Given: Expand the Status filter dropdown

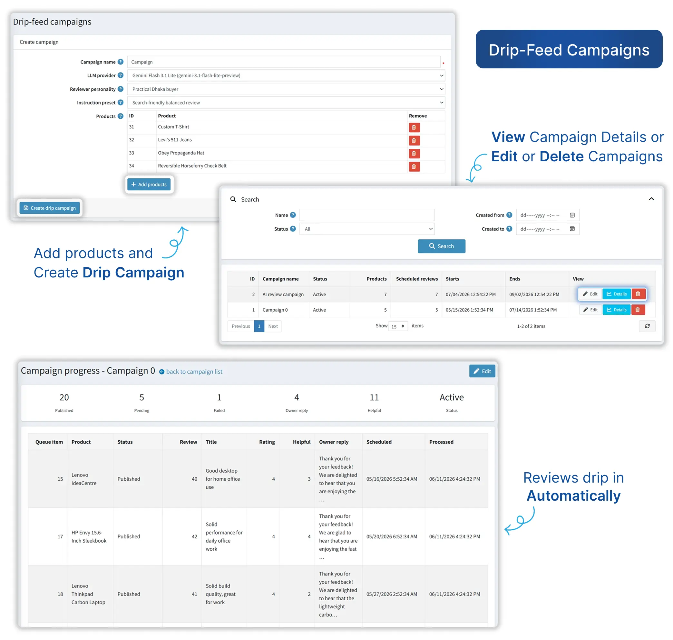Looking at the screenshot, I should coord(367,229).
